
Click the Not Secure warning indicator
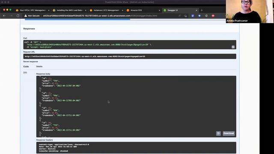pos(32,16)
